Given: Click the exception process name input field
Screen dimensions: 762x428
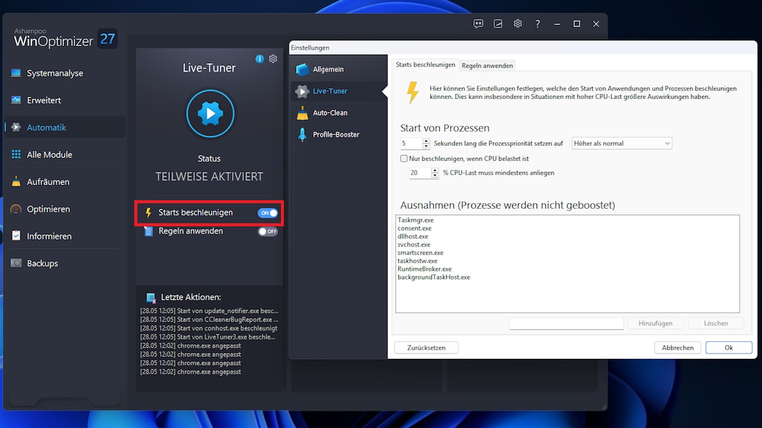Looking at the screenshot, I should [566, 323].
